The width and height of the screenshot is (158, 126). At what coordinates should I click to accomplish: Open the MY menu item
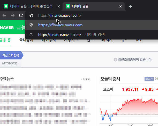[x=139, y=40]
